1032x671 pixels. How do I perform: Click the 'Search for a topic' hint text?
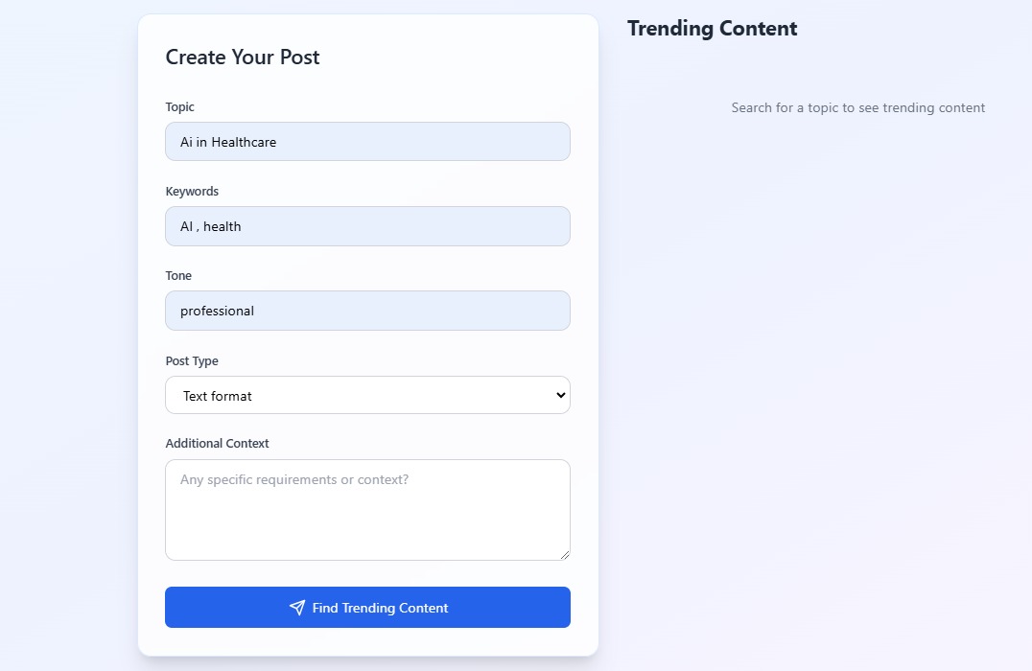857,108
